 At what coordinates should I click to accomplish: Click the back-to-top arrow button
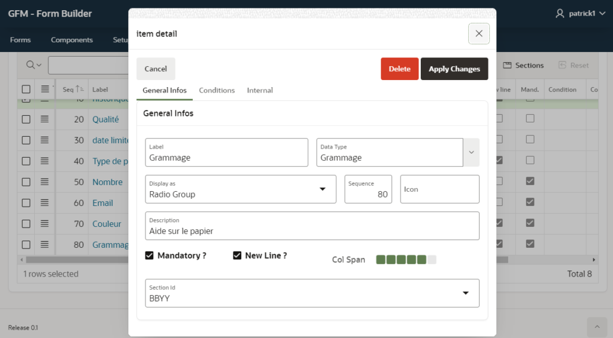597,327
